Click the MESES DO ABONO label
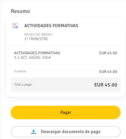This screenshot has width=126, height=139. coord(39,34)
